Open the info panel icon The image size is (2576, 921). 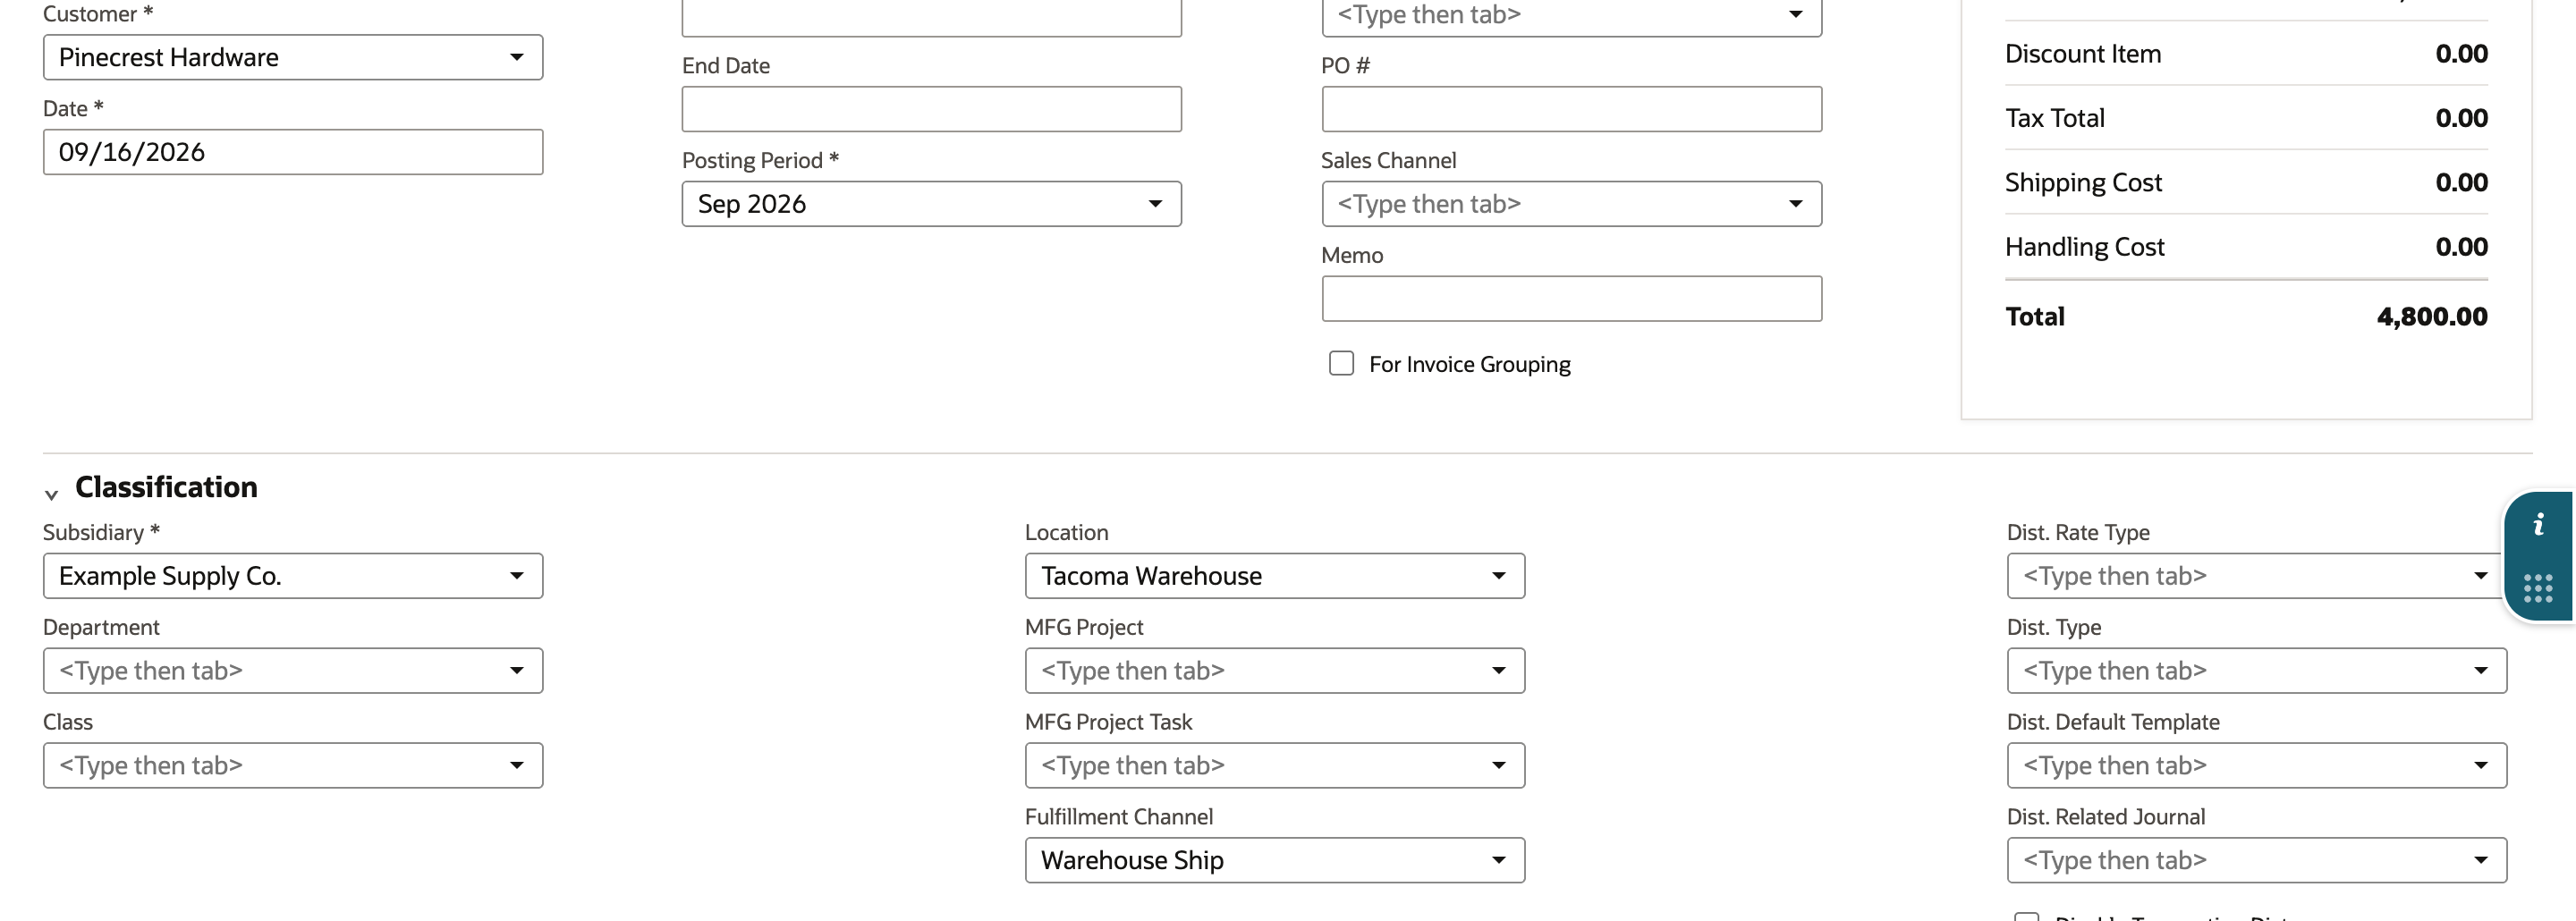(2538, 525)
